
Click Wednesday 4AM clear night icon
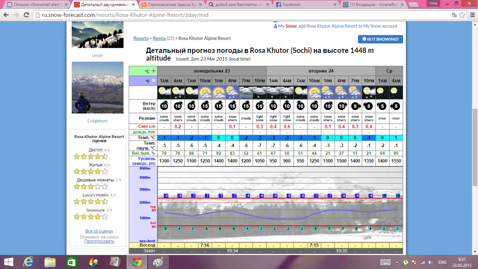(396, 92)
